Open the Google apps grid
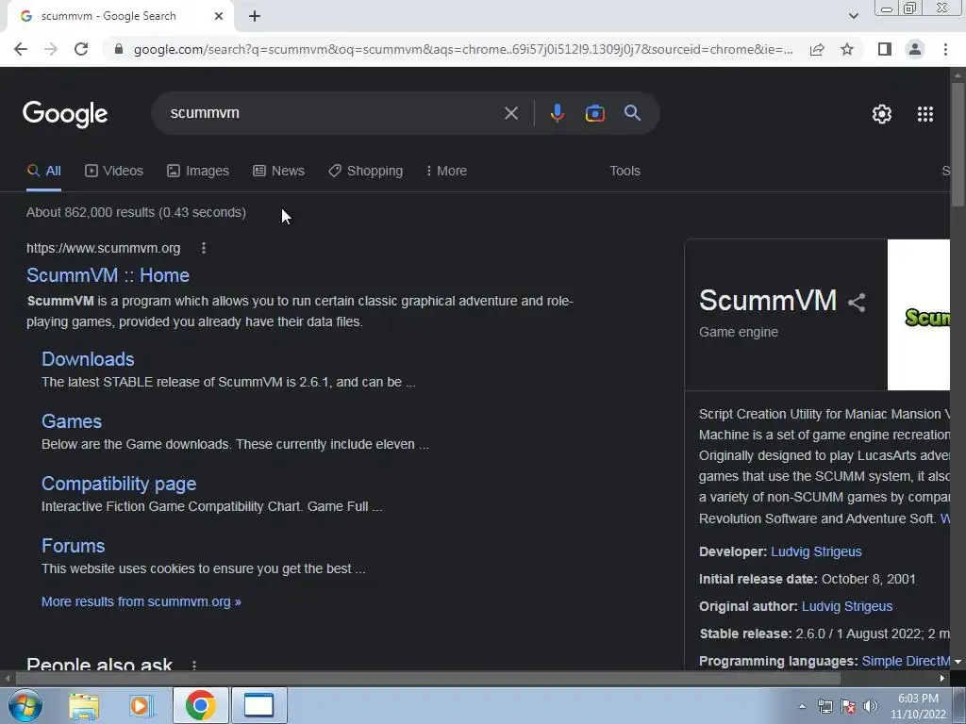Image resolution: width=966 pixels, height=724 pixels. pos(924,114)
